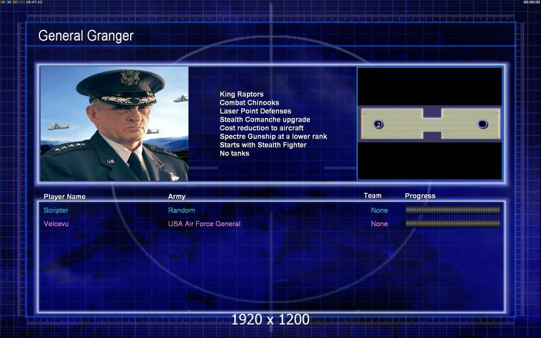Click the Random army entry
This screenshot has height=338, width=541.
pyautogui.click(x=181, y=210)
